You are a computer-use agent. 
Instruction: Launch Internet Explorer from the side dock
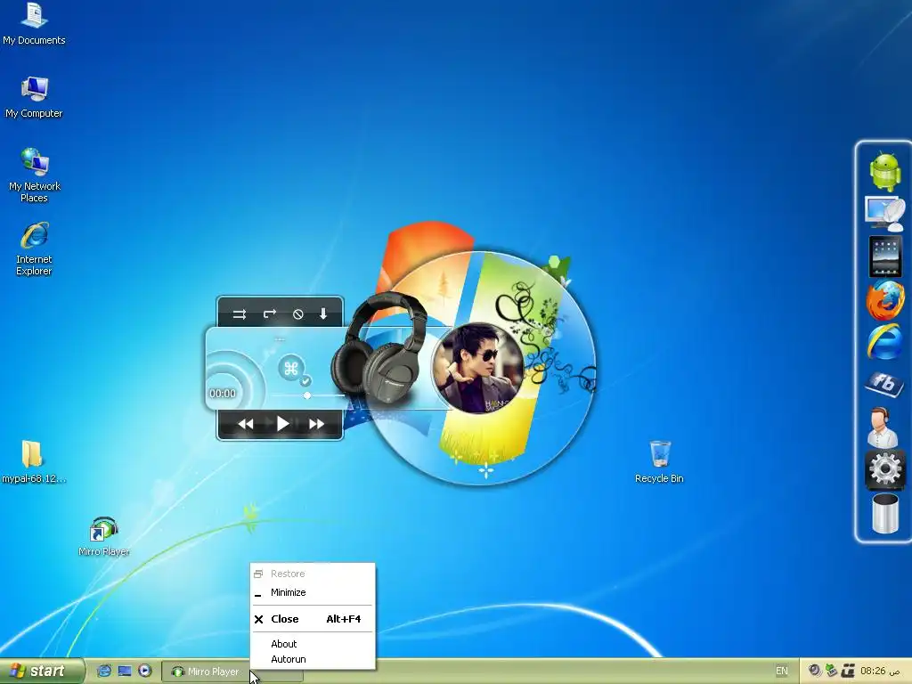tap(884, 342)
